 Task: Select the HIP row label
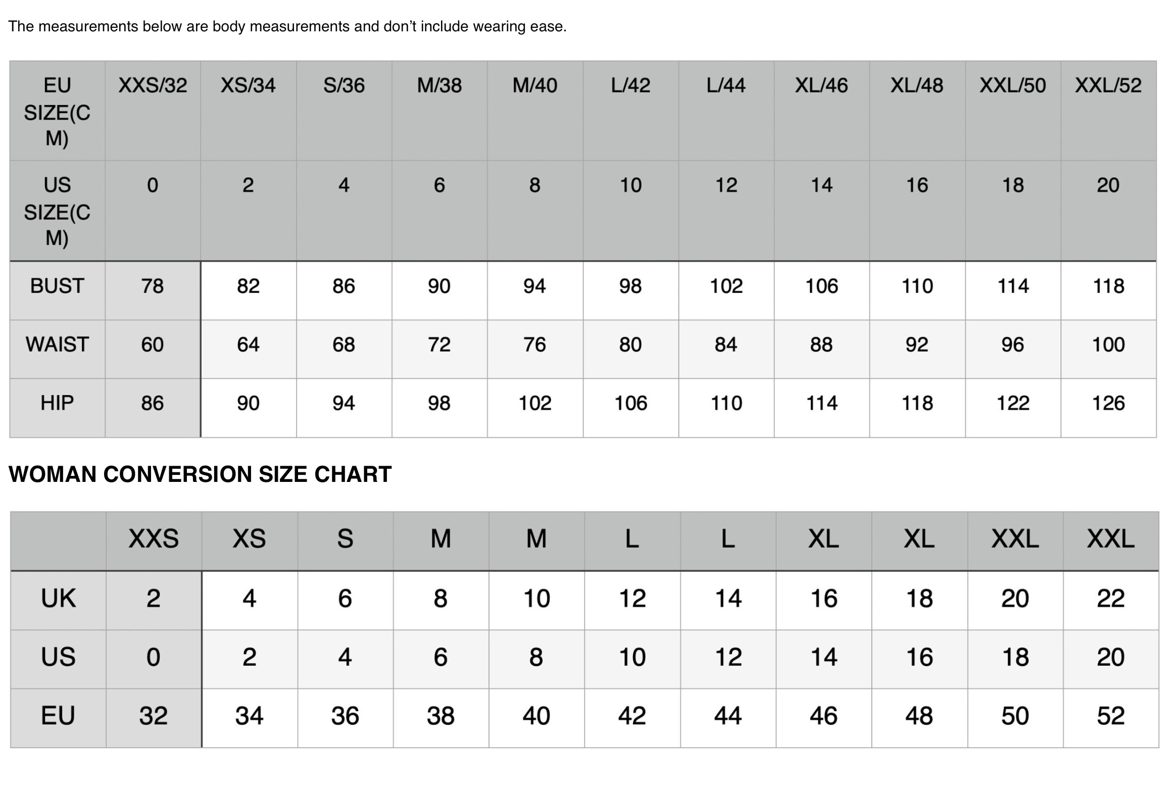tap(57, 403)
